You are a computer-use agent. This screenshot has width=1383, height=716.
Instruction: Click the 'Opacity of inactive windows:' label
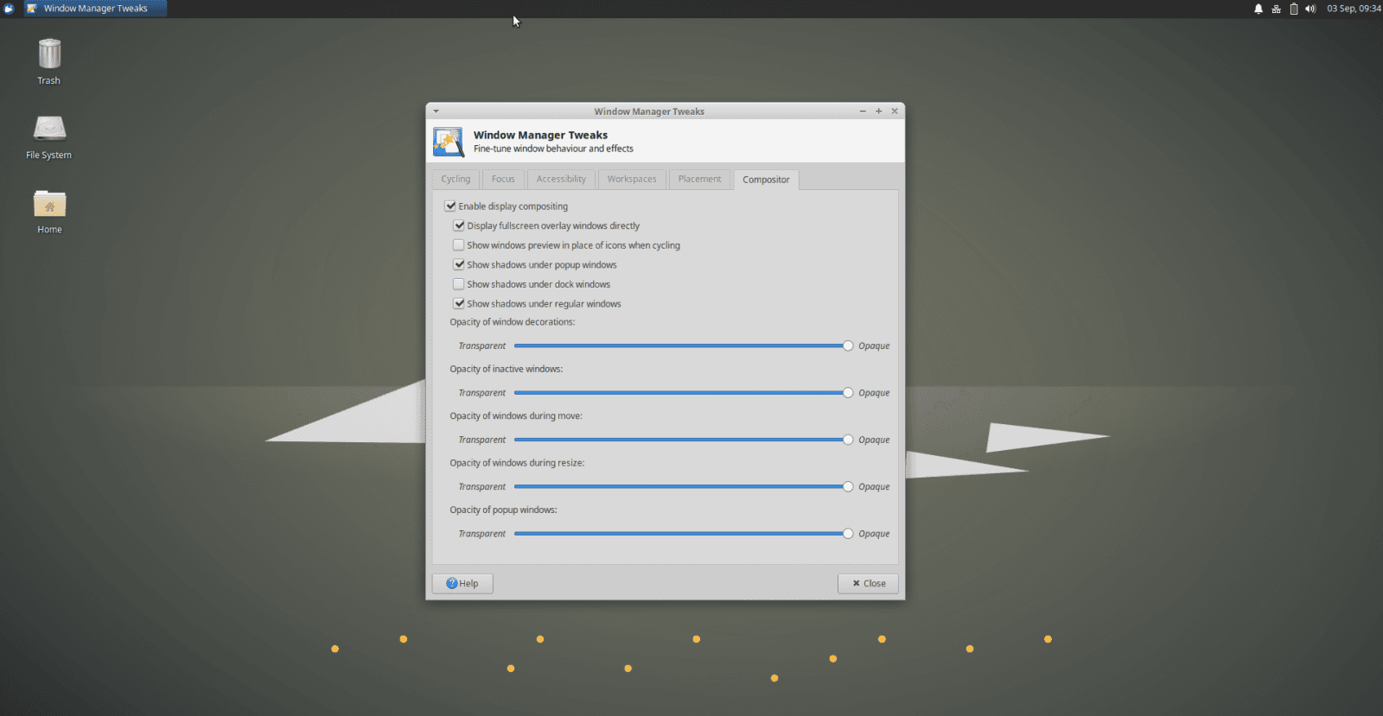(x=506, y=369)
